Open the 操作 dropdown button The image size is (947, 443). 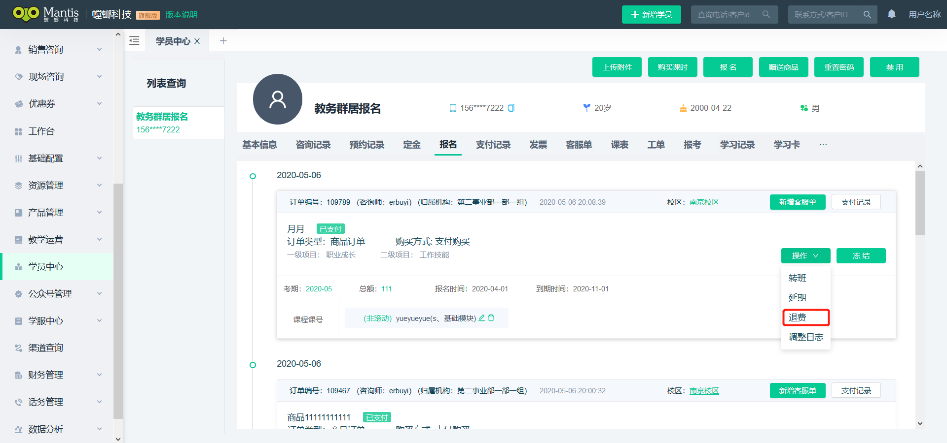pos(805,255)
